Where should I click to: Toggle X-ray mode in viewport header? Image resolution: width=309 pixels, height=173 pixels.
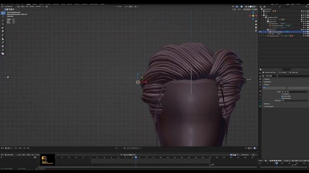(246, 7)
